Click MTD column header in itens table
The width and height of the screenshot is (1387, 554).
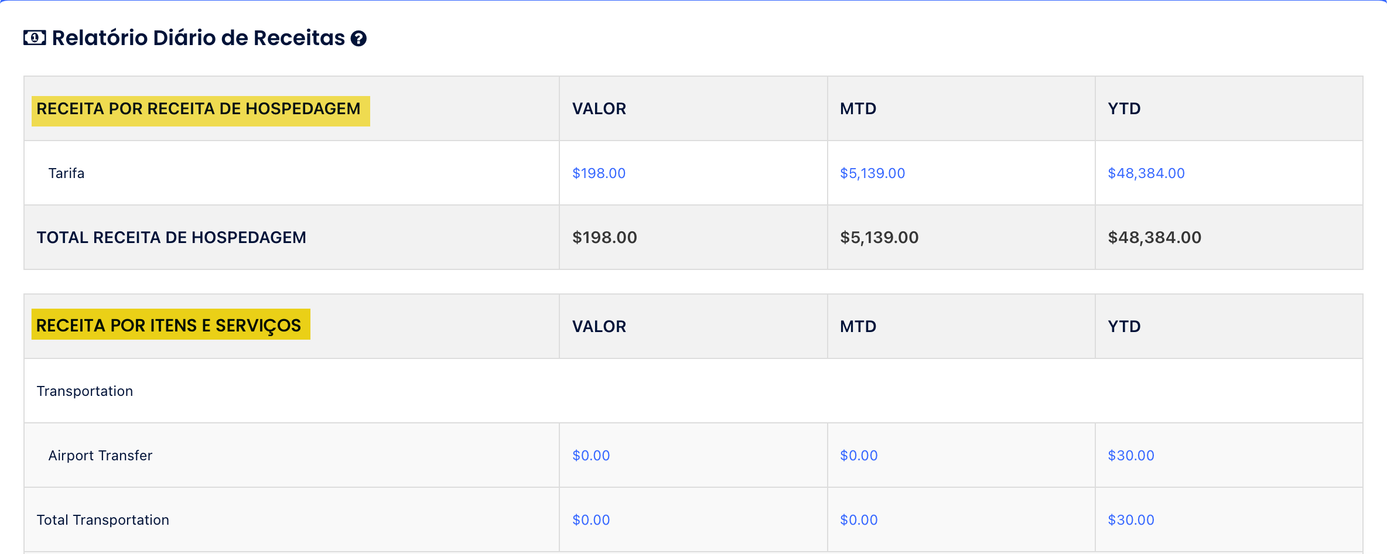pos(858,327)
